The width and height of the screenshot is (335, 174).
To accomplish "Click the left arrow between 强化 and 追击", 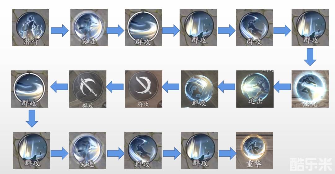I will tap(282, 87).
